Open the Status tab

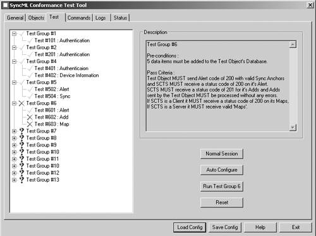click(x=120, y=18)
